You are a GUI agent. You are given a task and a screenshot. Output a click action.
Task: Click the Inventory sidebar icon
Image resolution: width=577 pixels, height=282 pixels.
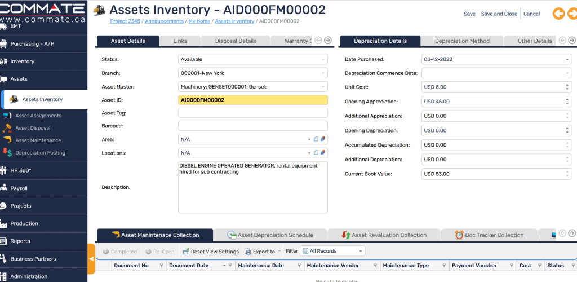point(3,61)
